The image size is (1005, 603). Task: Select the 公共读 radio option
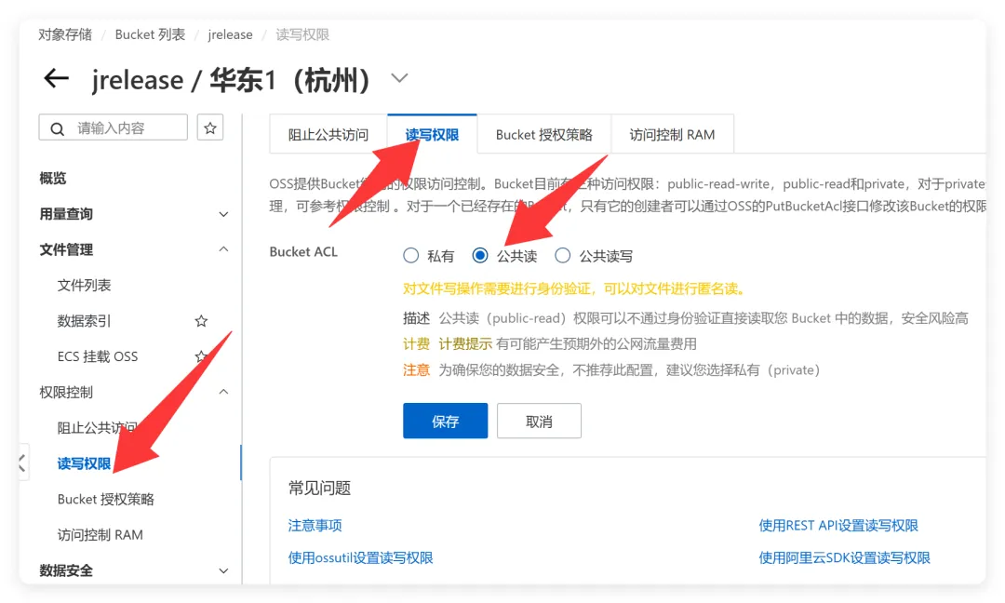(479, 256)
